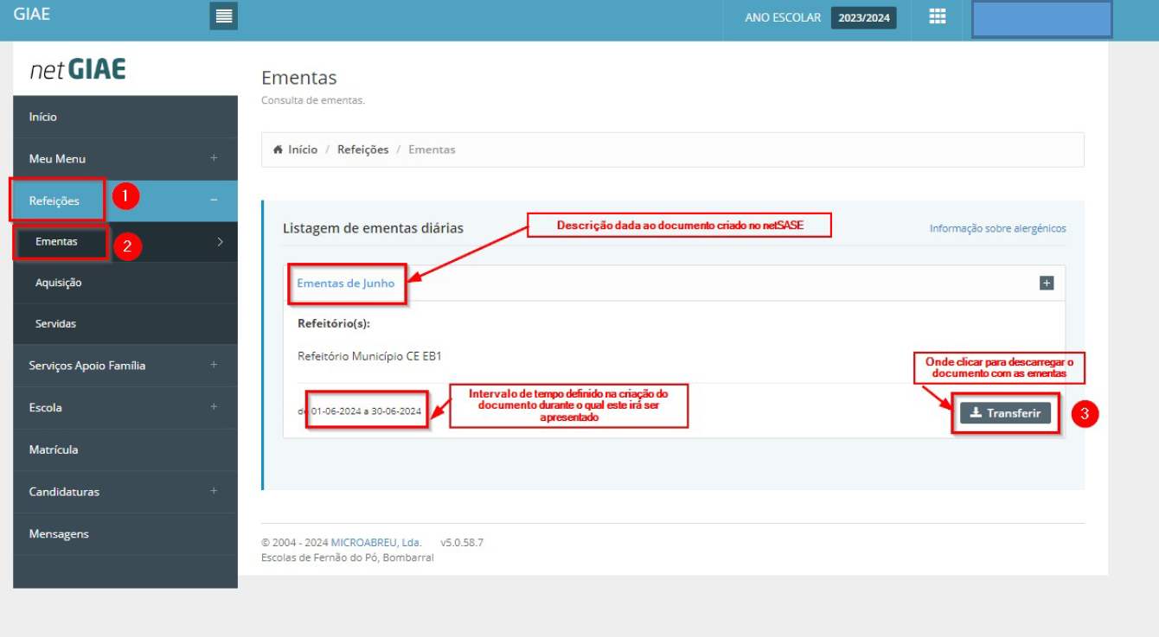Image resolution: width=1159 pixels, height=637 pixels.
Task: Open the Aquisição submenu item
Action: (59, 283)
